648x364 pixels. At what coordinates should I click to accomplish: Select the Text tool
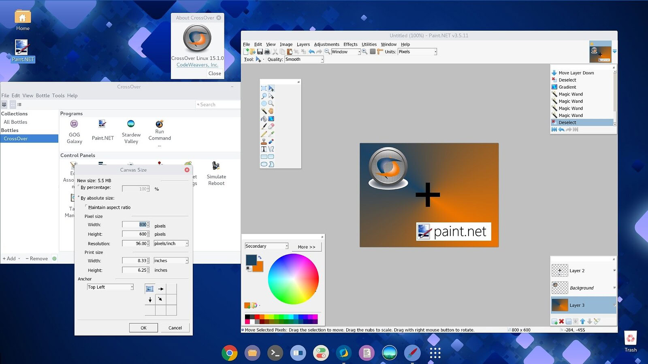(x=264, y=149)
